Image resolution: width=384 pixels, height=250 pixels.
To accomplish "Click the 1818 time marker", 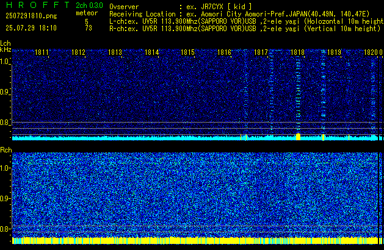I will coord(297,52).
